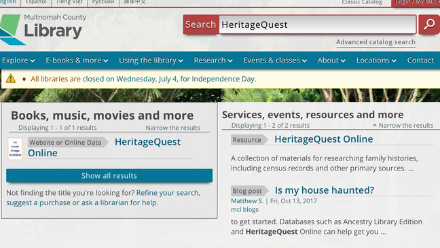Click author Matthew S. link
440x248 pixels.
pos(247,201)
